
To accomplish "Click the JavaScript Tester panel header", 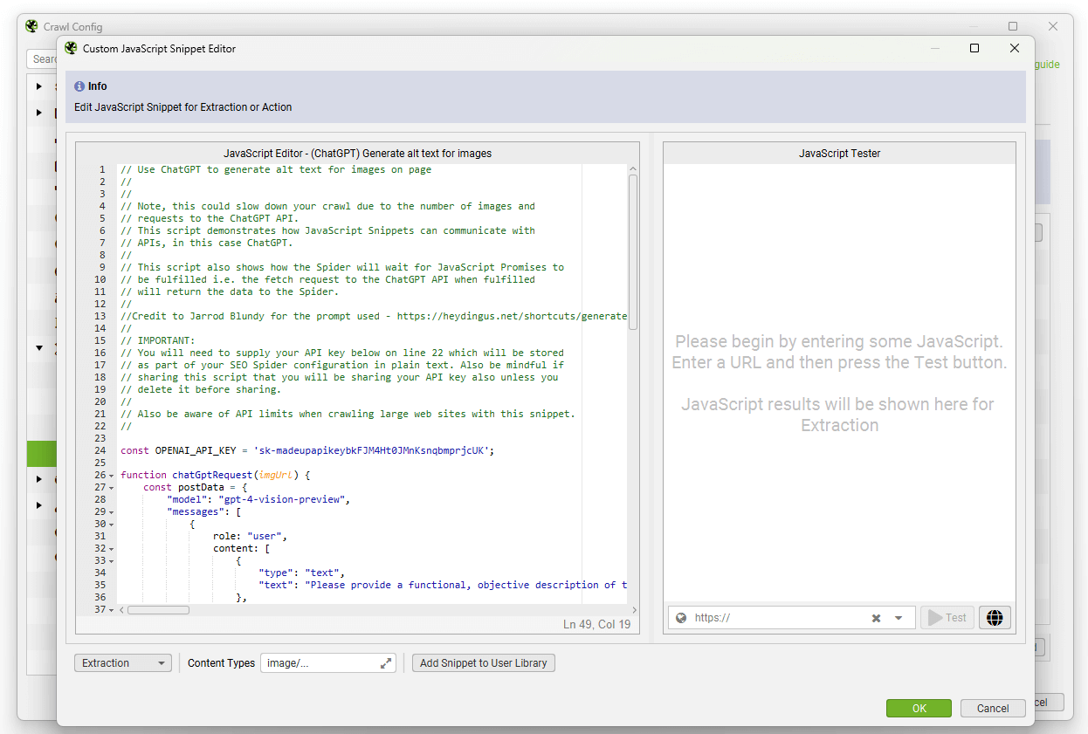I will 839,154.
